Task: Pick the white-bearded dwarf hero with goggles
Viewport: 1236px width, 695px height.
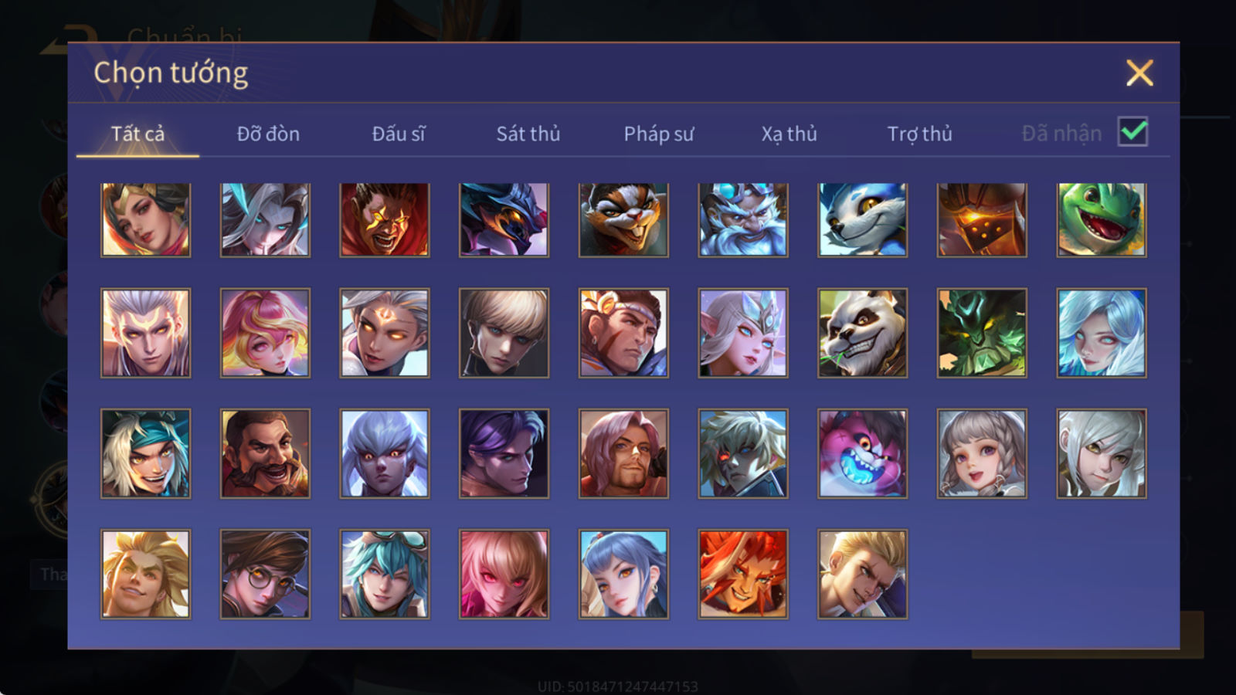Action: click(743, 219)
